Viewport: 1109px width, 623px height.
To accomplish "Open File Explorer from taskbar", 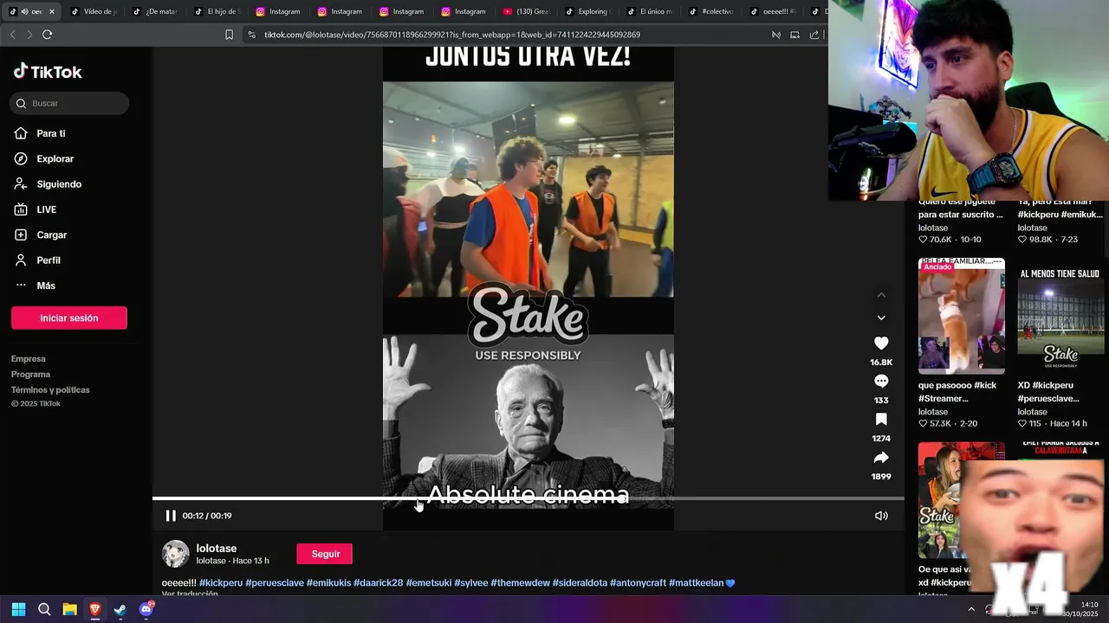I will click(69, 609).
